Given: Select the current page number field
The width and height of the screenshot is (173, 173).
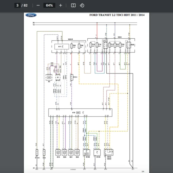Looking at the screenshot, I should click(17, 5).
